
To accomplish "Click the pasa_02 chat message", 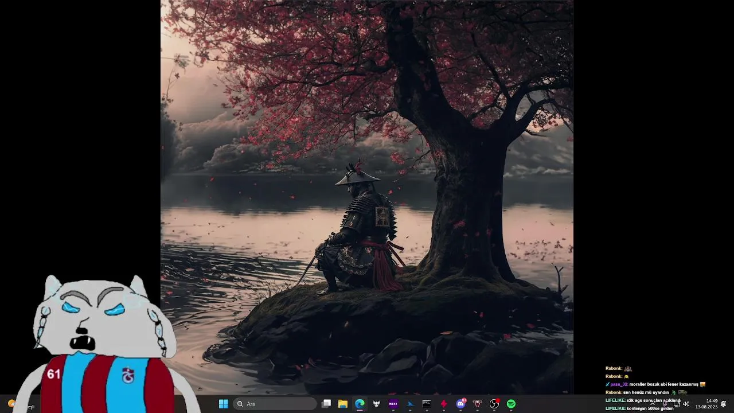I will (655, 384).
